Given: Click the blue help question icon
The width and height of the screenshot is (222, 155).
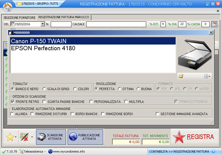Looking at the screenshot, I should [x=213, y=151].
